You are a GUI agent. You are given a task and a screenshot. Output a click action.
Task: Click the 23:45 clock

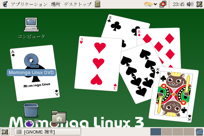click(x=178, y=4)
